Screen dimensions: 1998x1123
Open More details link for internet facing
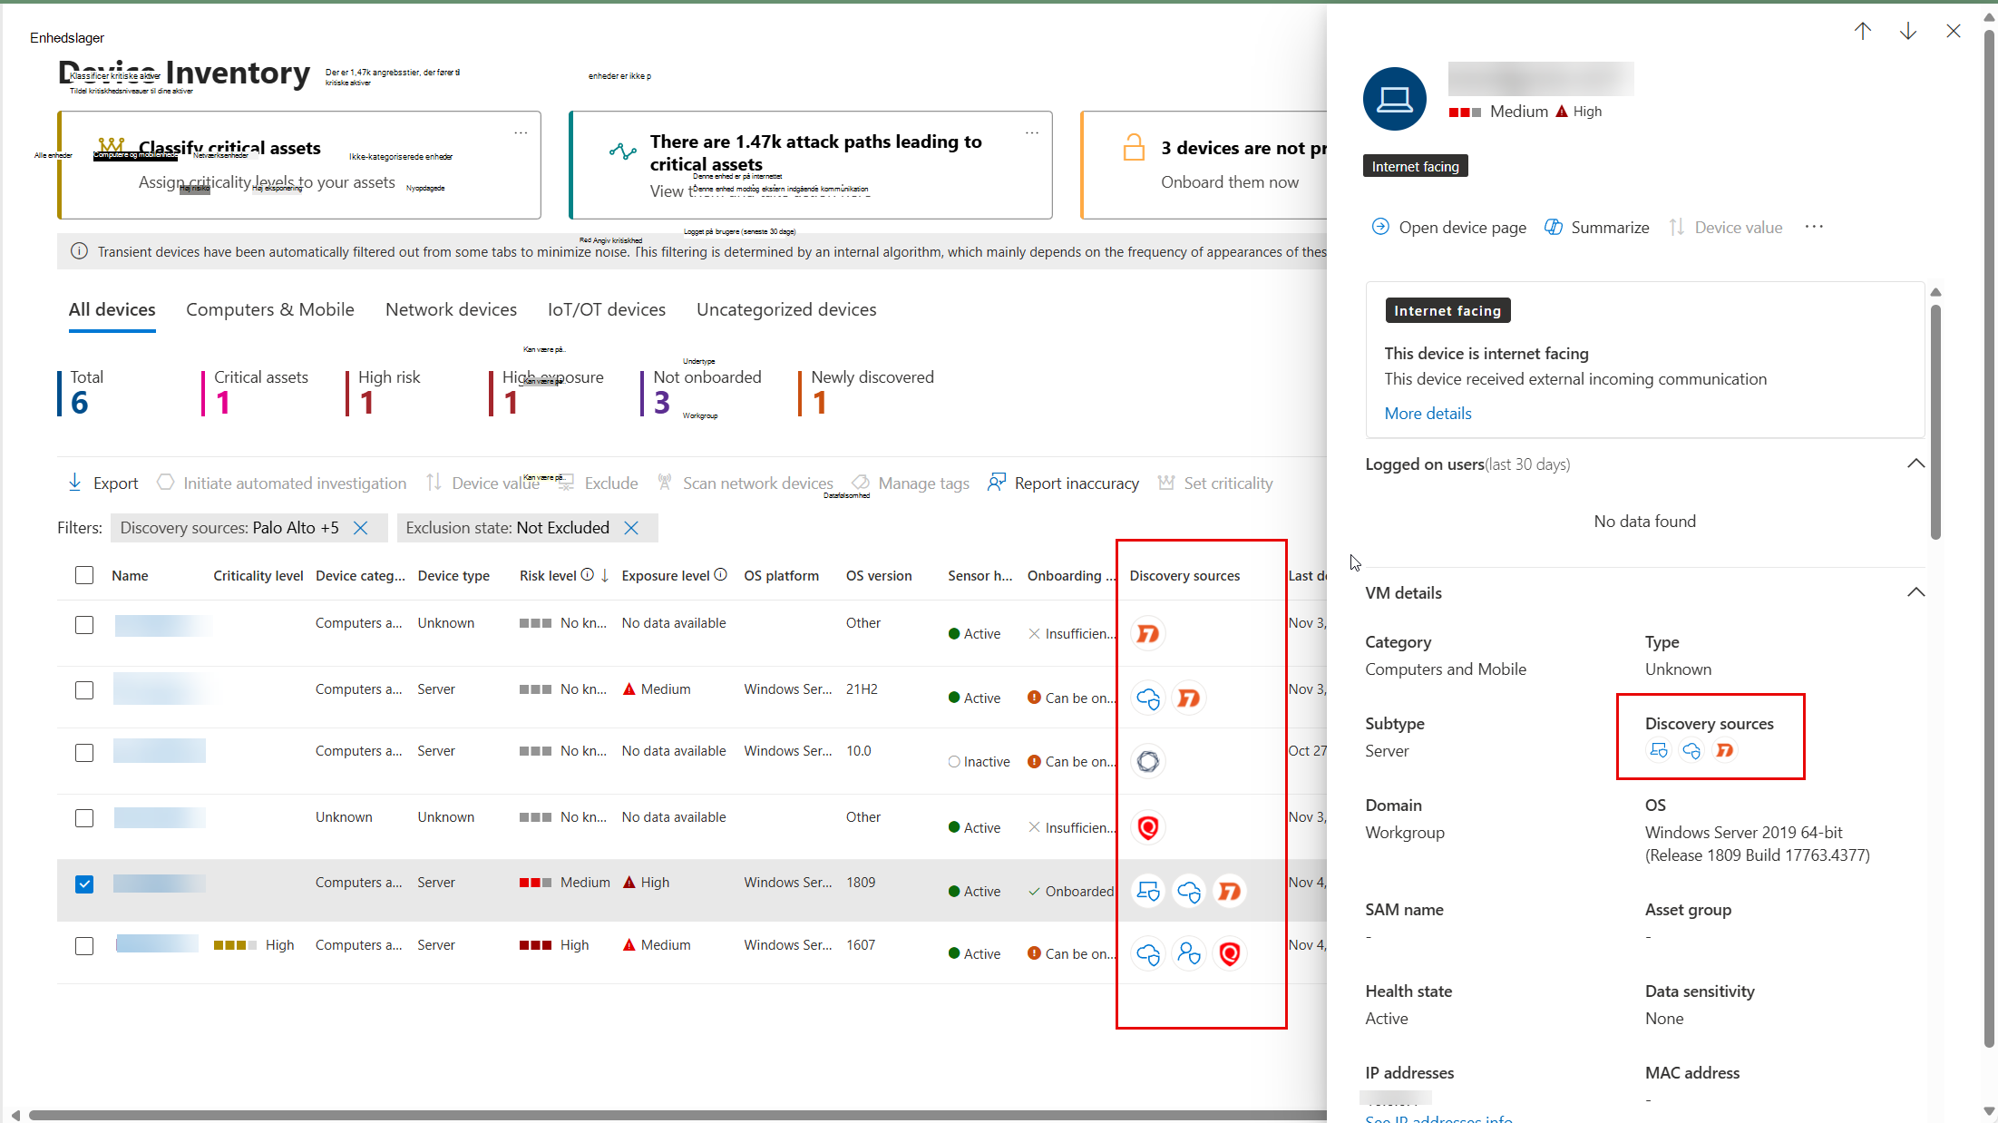[x=1428, y=414]
